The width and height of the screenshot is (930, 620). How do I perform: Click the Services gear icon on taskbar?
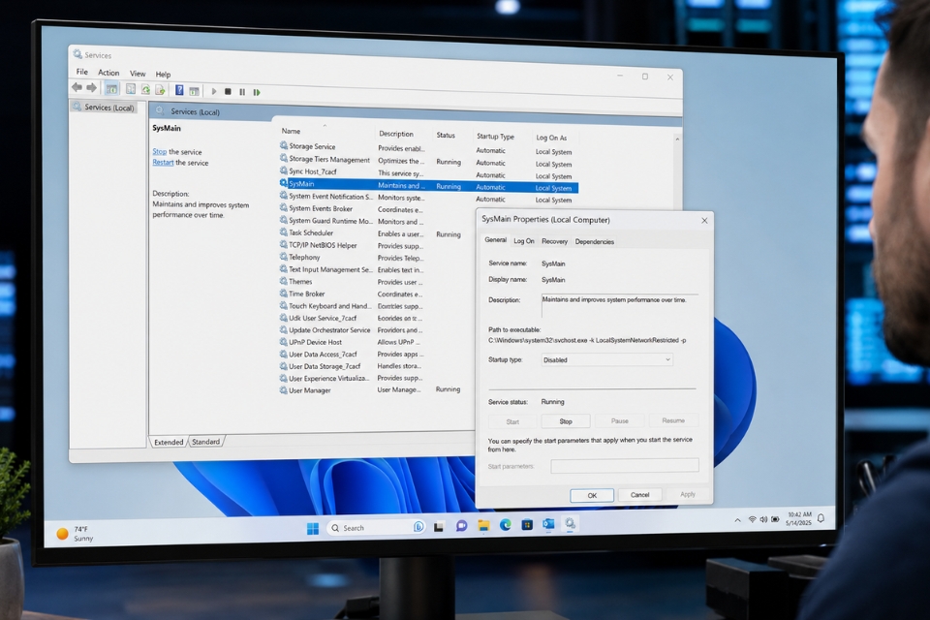tap(570, 523)
